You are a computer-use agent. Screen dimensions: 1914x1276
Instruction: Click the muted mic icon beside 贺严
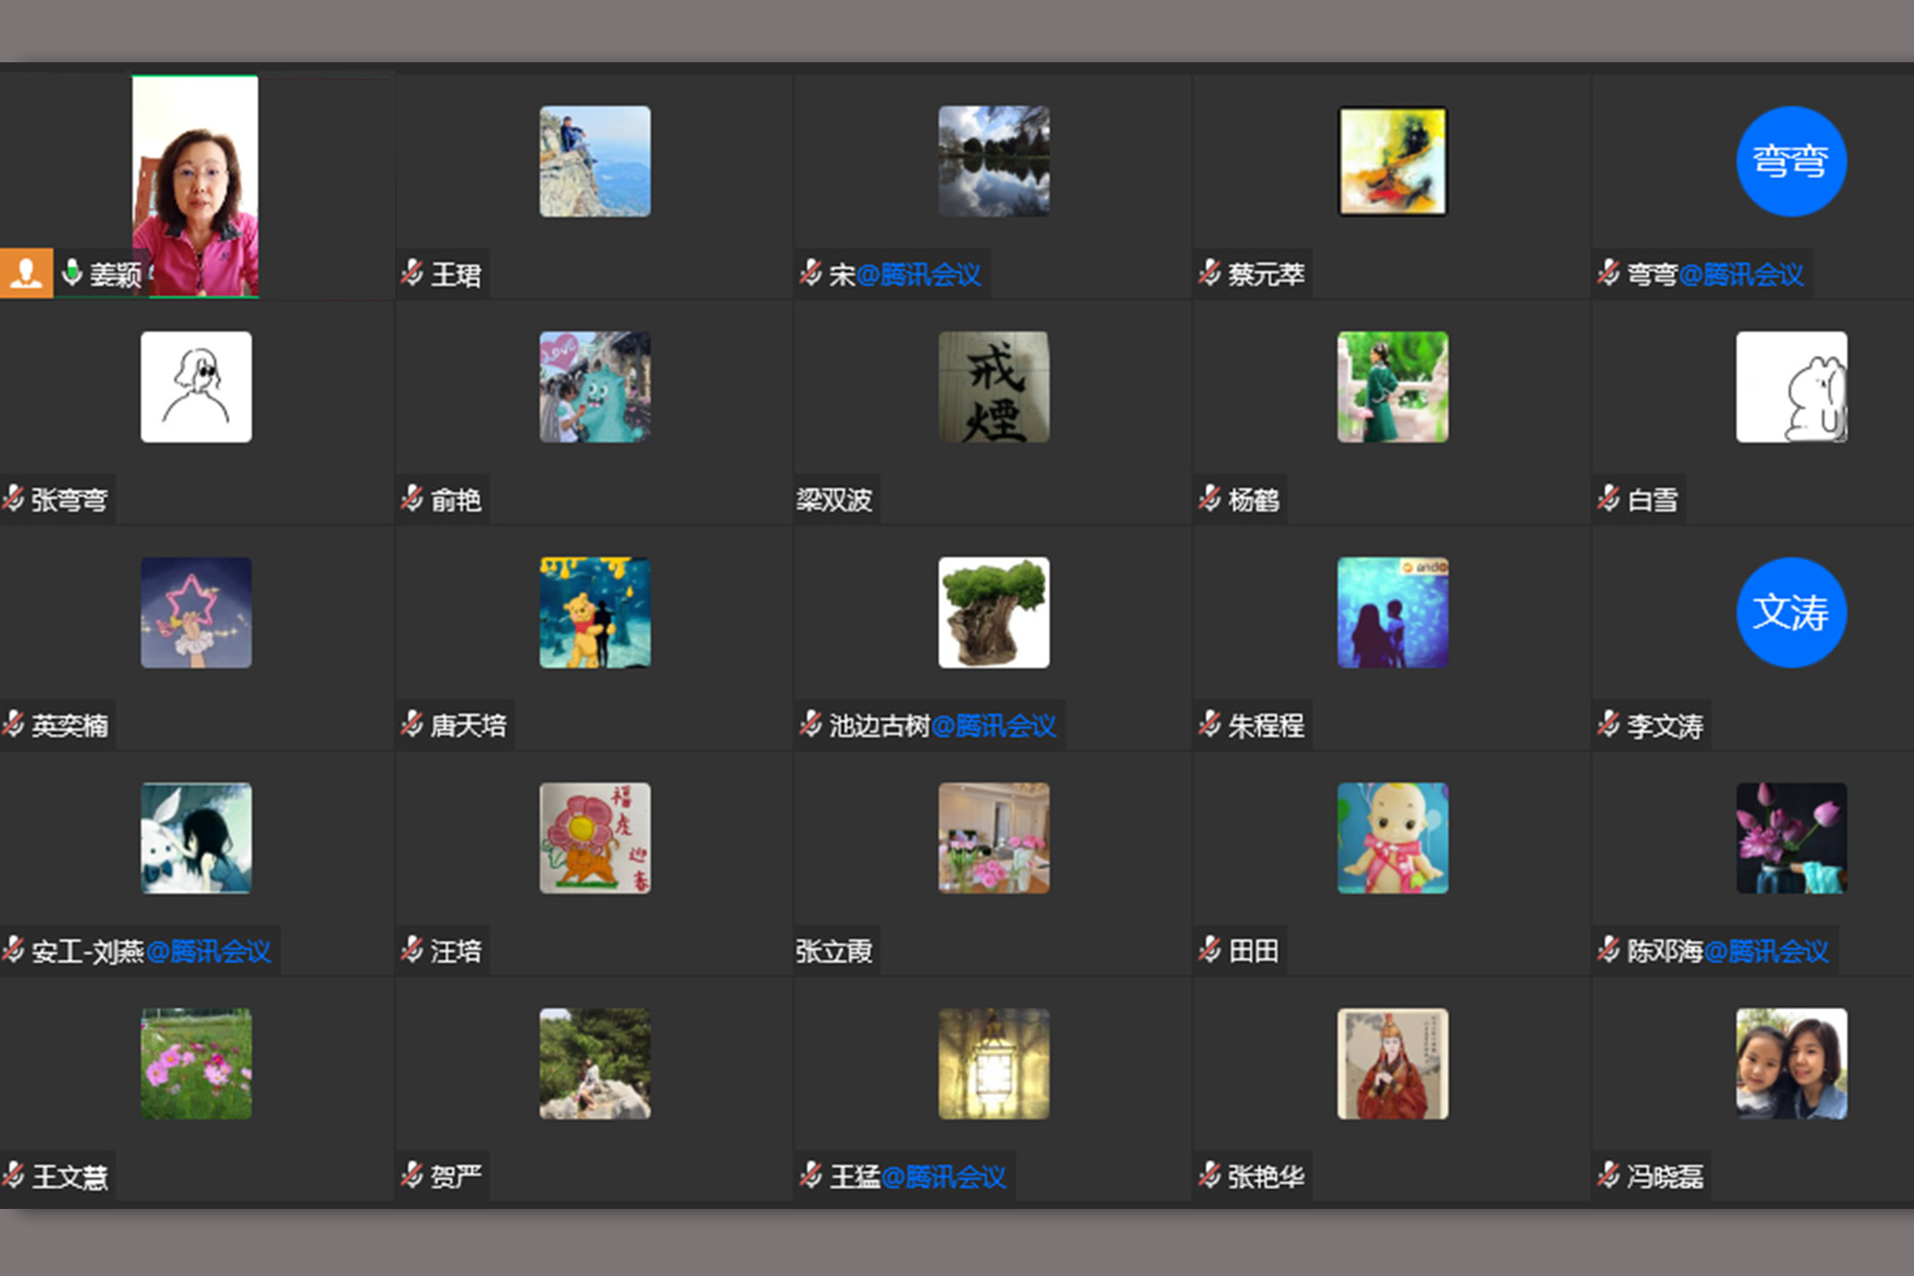[x=412, y=1175]
